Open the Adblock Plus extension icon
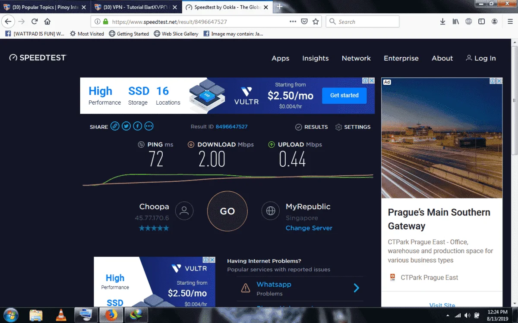This screenshot has width=518, height=323. 468,22
